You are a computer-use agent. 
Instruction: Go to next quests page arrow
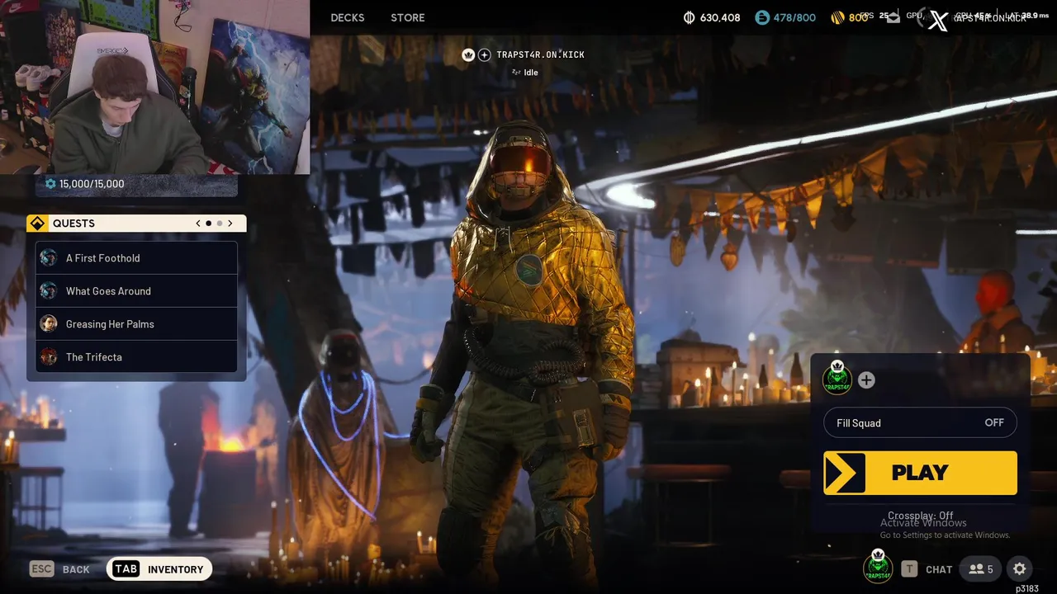point(230,224)
